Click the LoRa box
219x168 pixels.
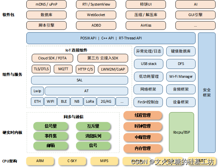(x=90, y=102)
